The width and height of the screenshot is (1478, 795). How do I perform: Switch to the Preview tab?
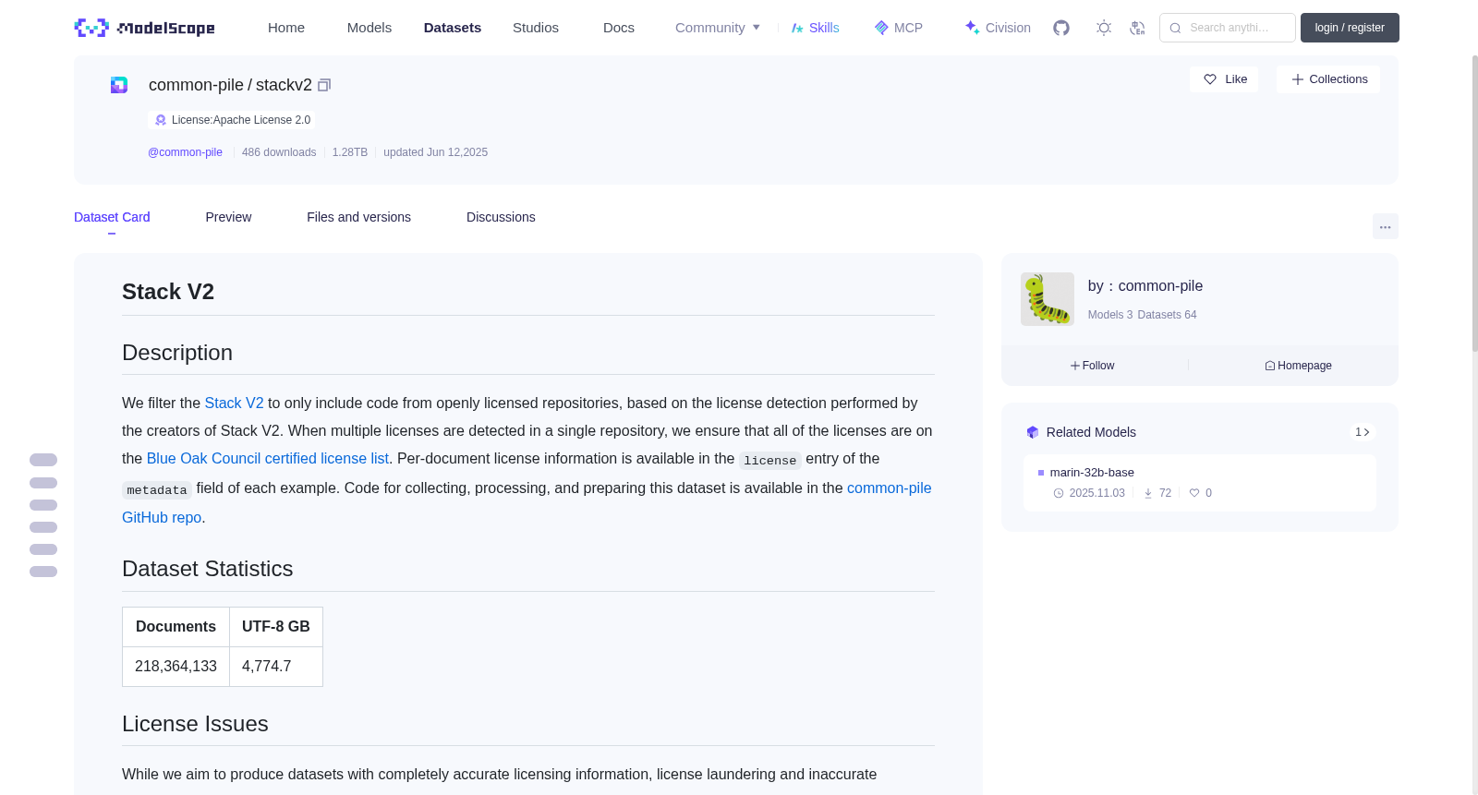point(228,217)
